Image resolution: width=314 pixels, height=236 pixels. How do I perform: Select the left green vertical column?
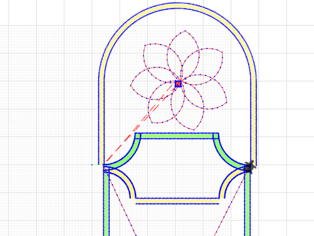[x=106, y=202]
